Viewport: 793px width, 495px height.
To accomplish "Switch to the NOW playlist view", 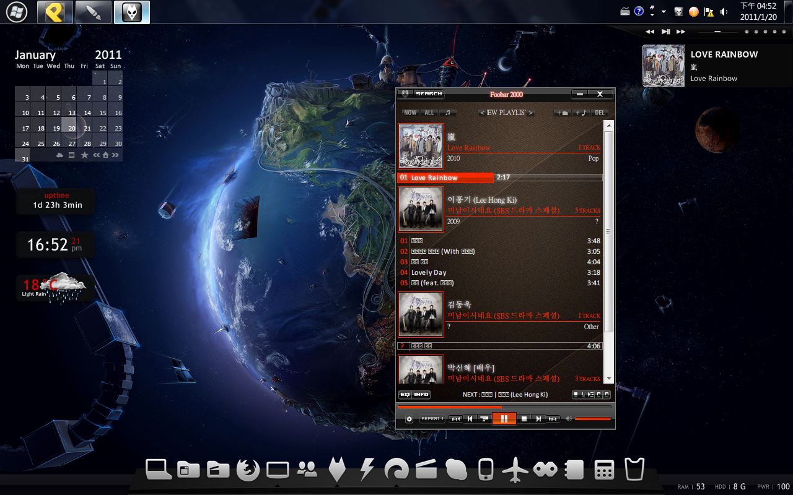I will (x=410, y=113).
